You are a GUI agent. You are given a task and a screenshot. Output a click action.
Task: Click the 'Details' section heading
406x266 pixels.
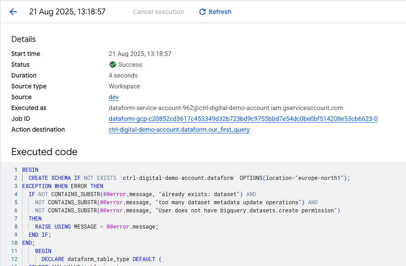coord(23,39)
